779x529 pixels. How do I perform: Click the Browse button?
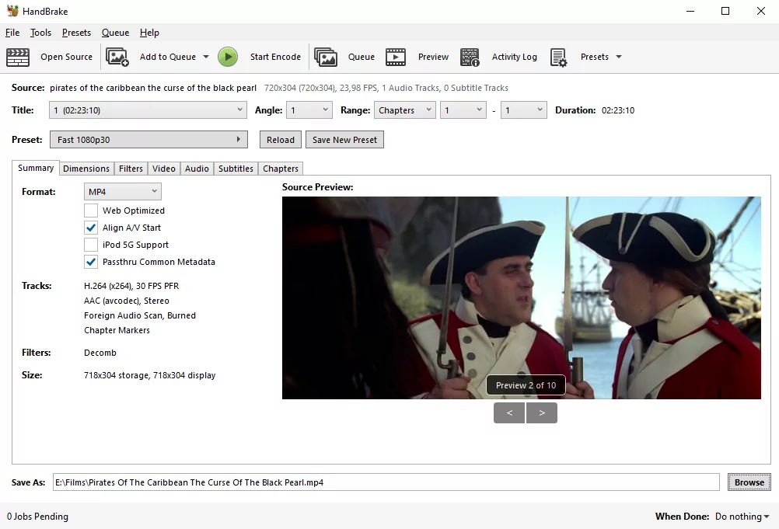point(749,482)
